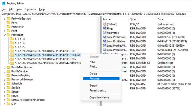Screen dimensions: 191x106
Task: Choose Delete in the context menu
Action: 101,74
